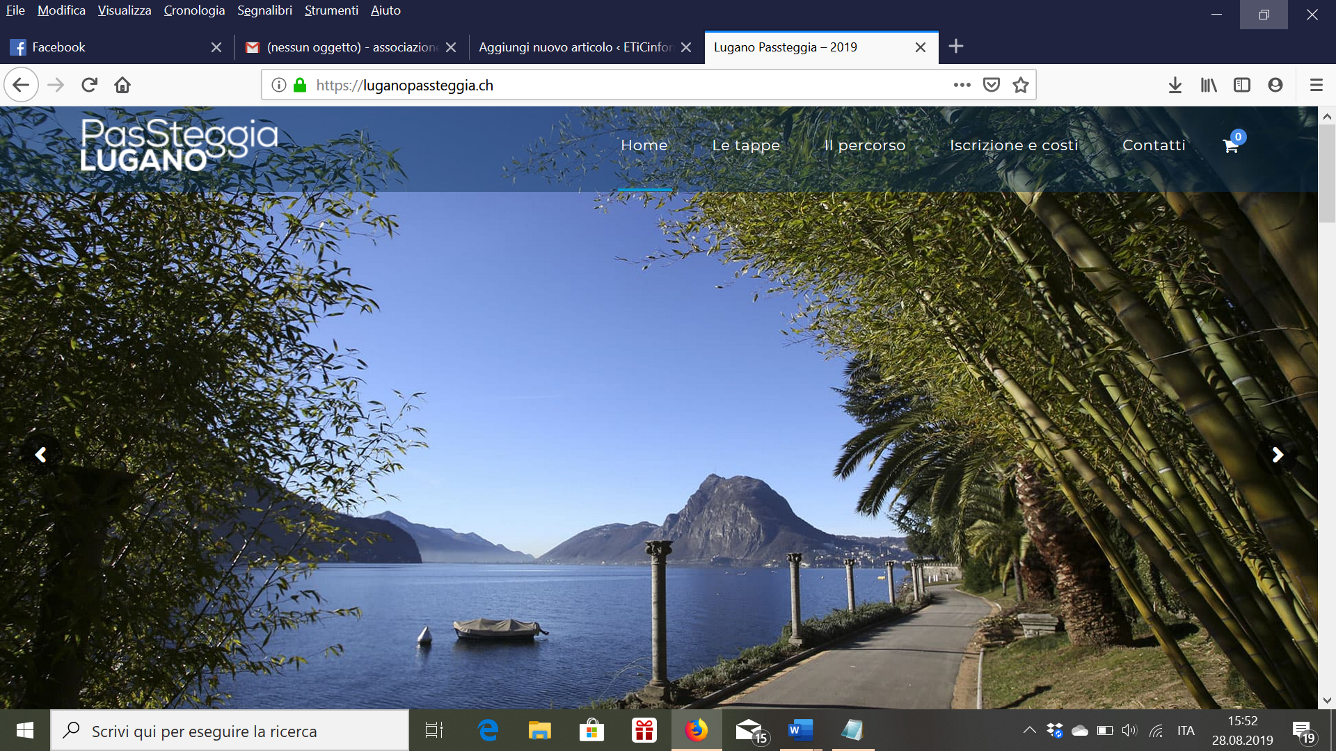Open the Il percorso page
This screenshot has width=1336, height=751.
coord(865,145)
